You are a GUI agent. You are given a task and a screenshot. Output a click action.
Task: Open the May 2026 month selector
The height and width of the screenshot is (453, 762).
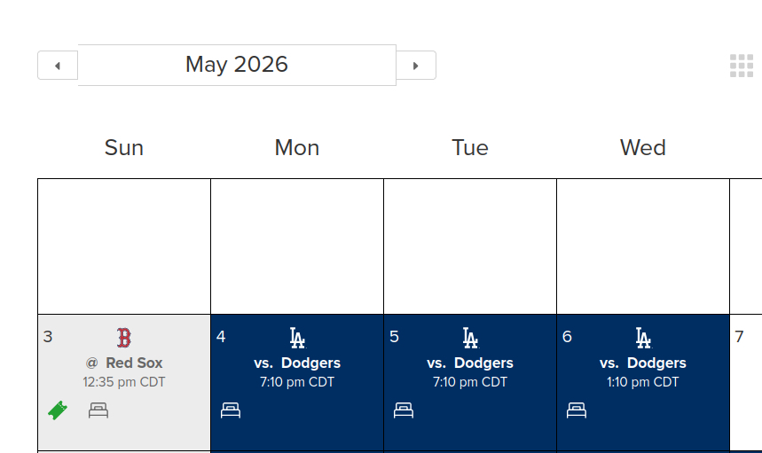pos(237,65)
